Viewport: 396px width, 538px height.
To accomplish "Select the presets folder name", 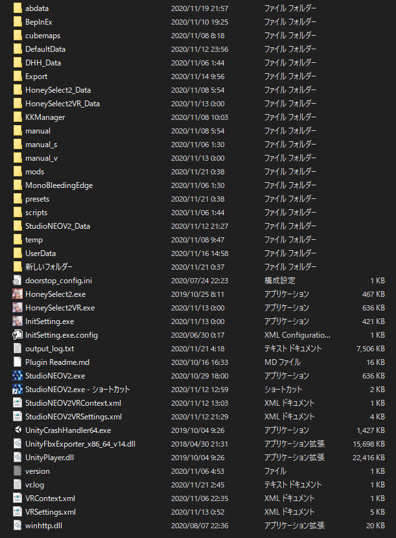I will point(38,199).
